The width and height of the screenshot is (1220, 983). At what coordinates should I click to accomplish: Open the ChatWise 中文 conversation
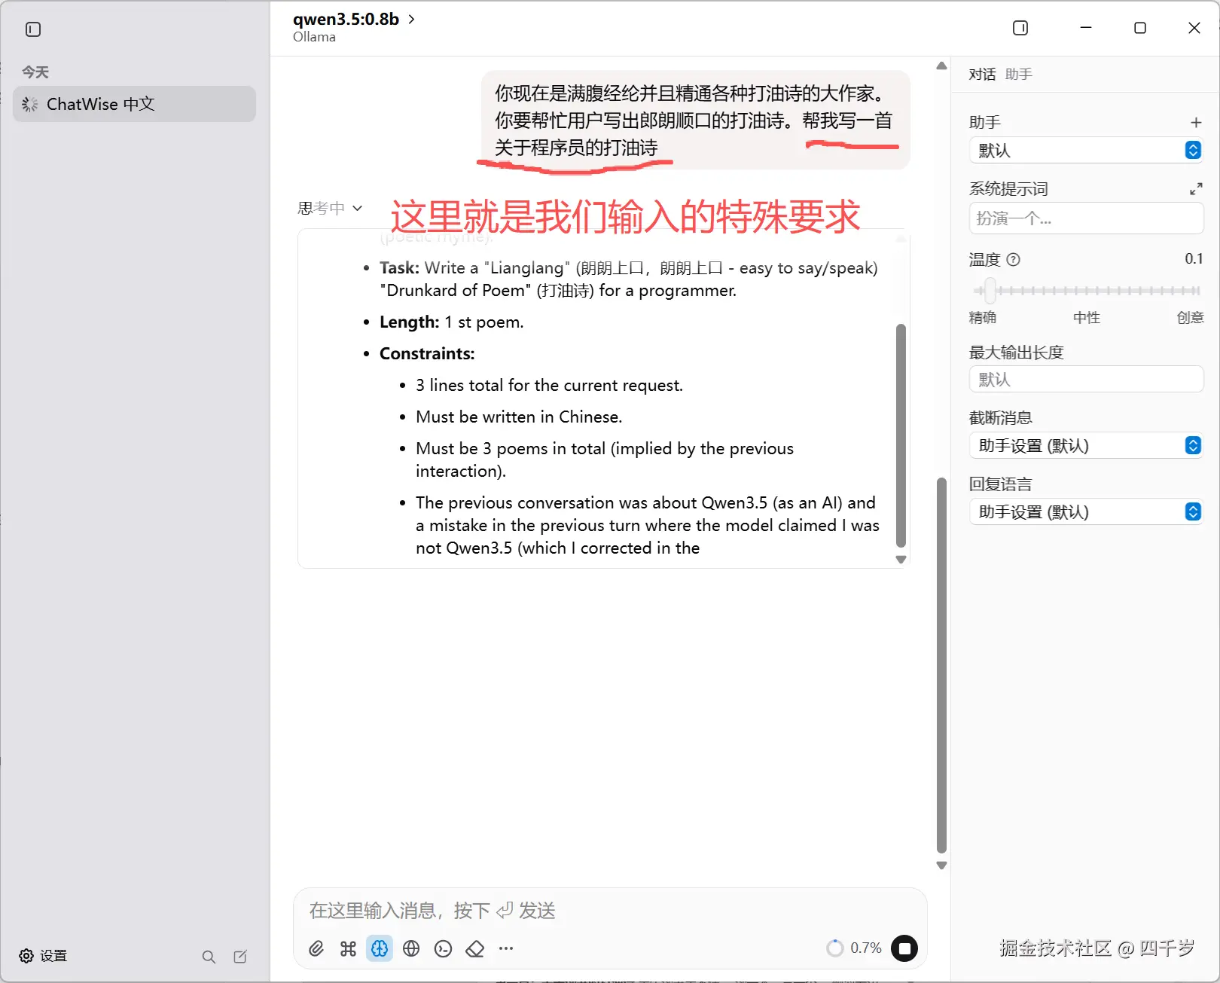134,104
